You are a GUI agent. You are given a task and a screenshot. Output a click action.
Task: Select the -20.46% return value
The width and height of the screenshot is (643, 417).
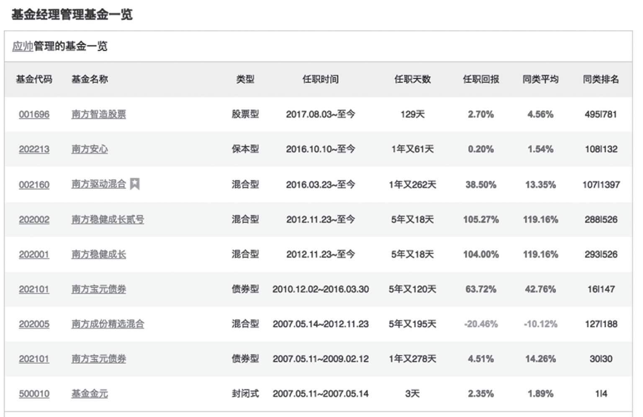tap(481, 324)
